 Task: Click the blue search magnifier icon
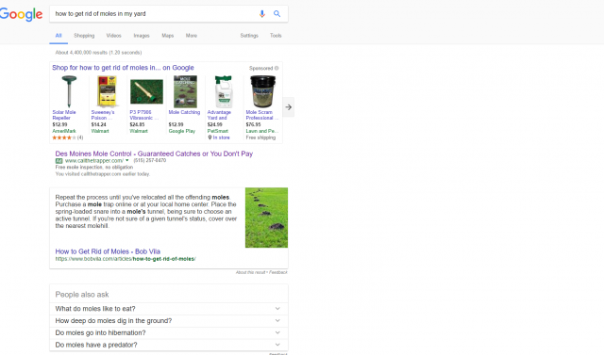pyautogui.click(x=277, y=14)
